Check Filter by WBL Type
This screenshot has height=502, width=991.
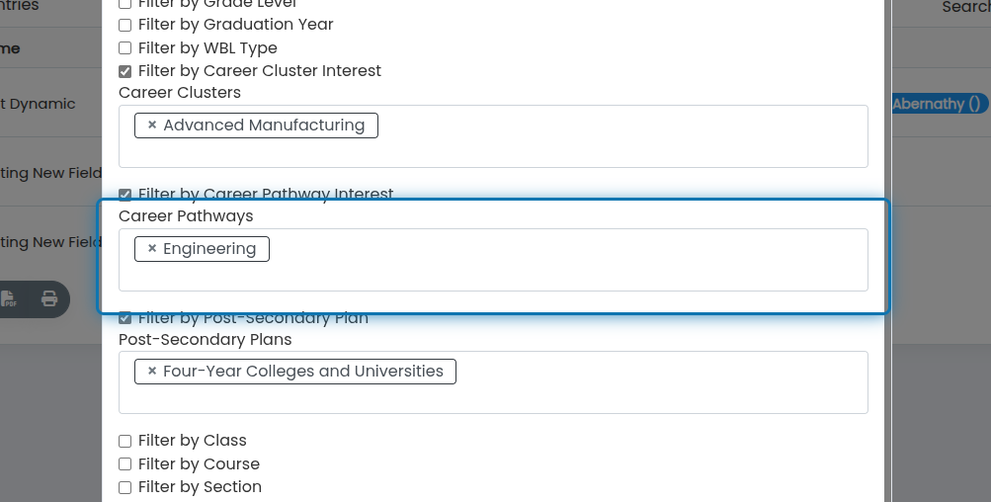[x=125, y=48]
